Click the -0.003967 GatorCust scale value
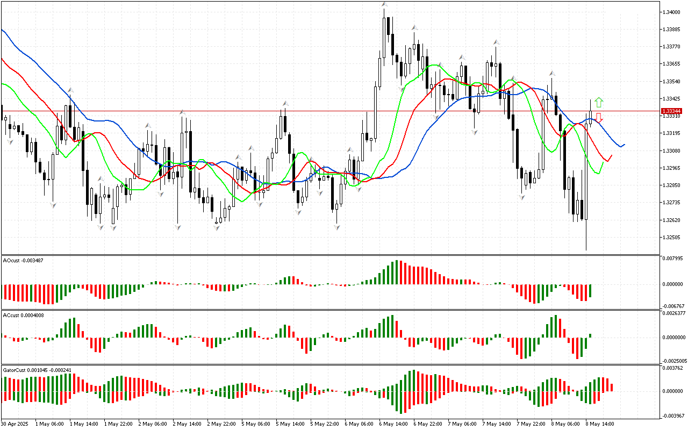Image resolution: width=688 pixels, height=430 pixels. [x=674, y=415]
